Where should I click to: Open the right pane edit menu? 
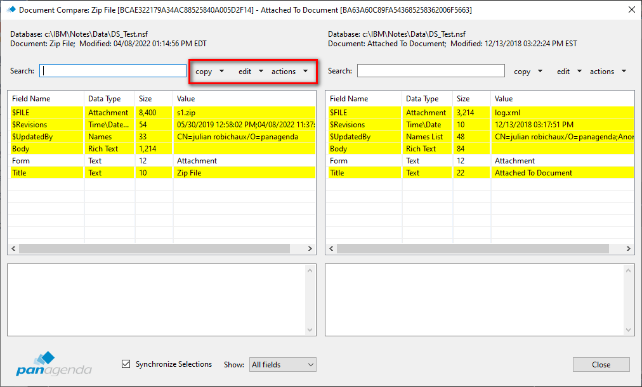569,72
